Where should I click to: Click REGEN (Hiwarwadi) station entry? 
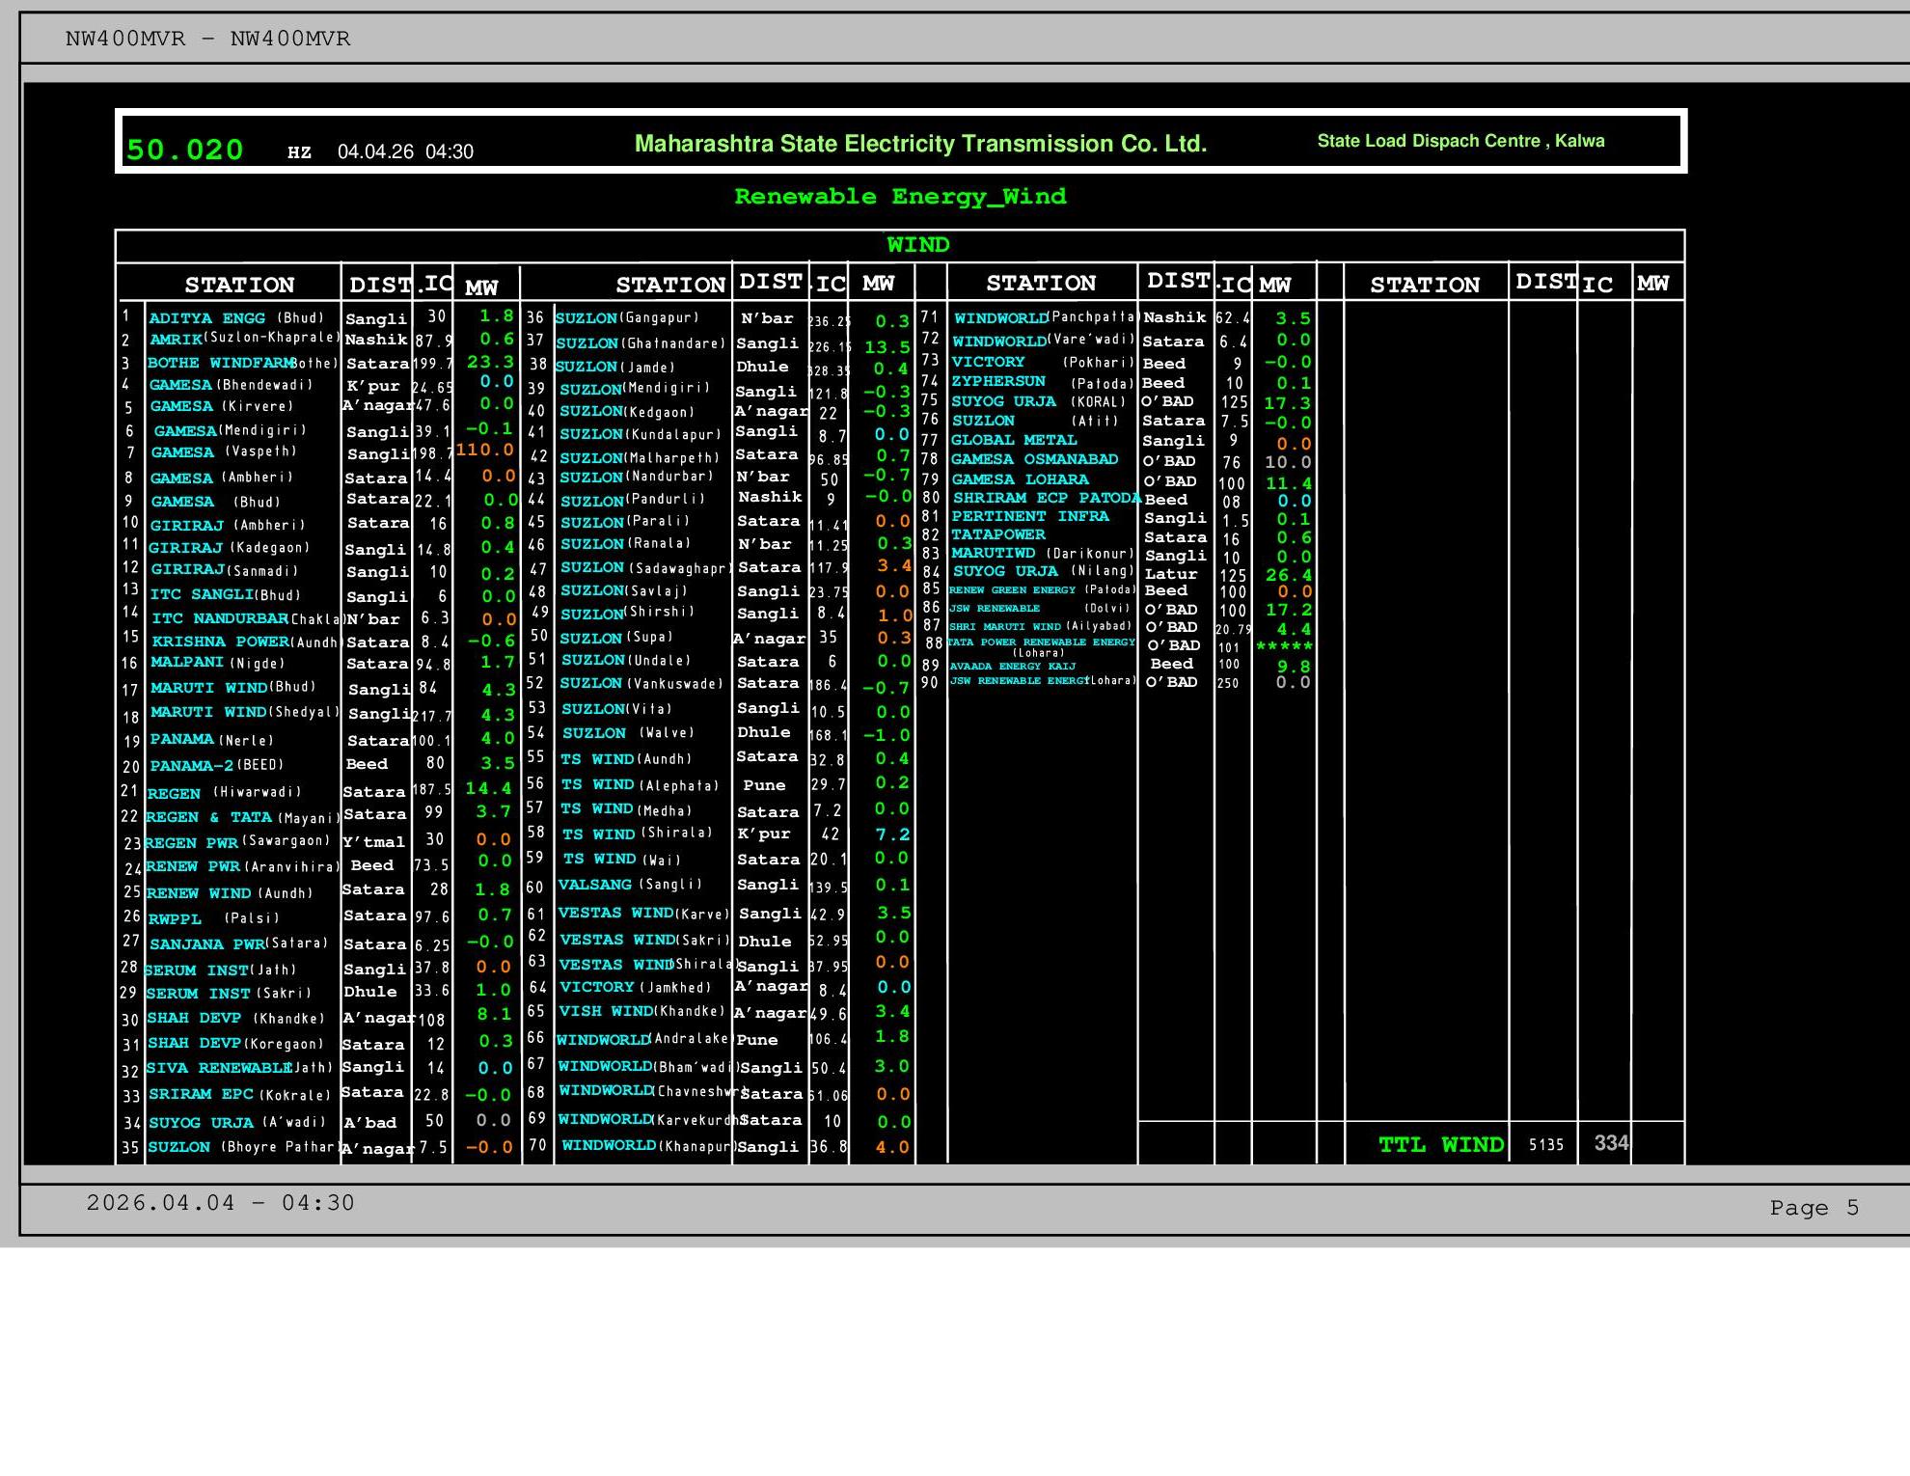[224, 792]
